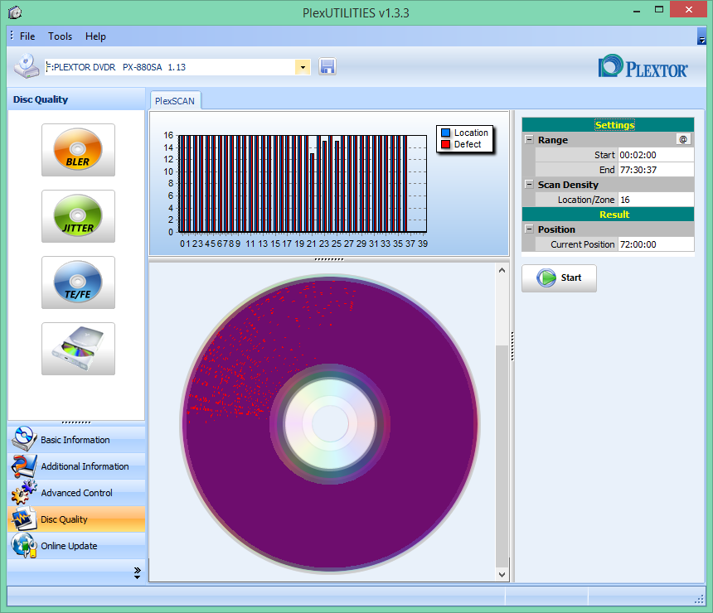Open the drive selection dropdown arrow

point(303,67)
